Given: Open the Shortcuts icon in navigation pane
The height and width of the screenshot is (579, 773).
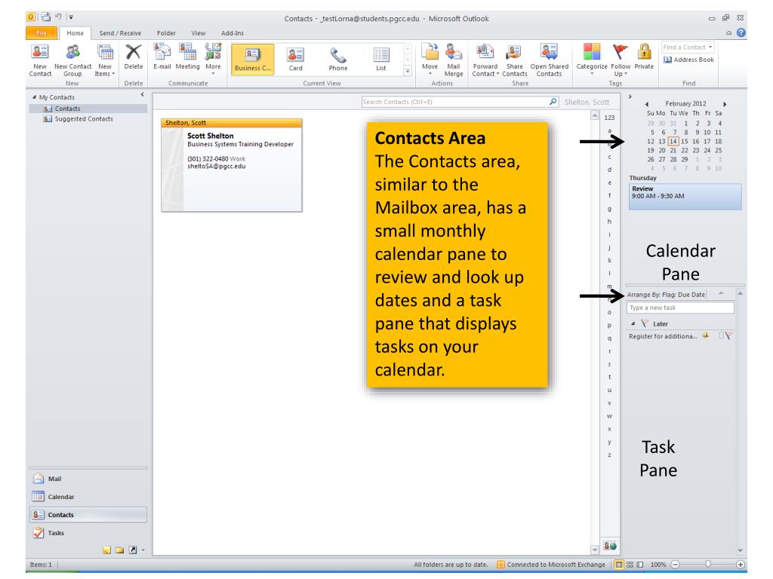Looking at the screenshot, I should click(133, 550).
